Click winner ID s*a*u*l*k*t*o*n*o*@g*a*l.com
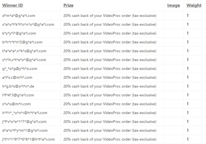This screenshot has width=206, height=144. (x=28, y=24)
